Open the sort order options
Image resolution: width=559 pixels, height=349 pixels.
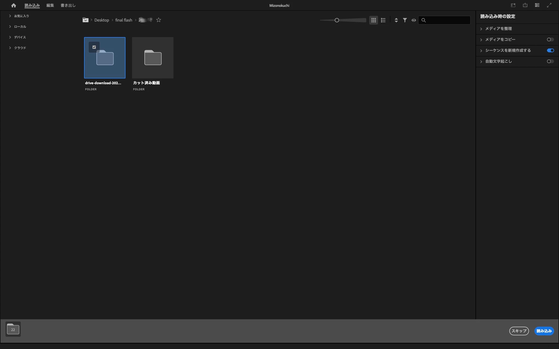396,20
